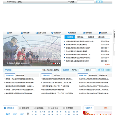115x115 pixels.
Task: Click the 办事服务 navigation icon
Action: point(84,33)
